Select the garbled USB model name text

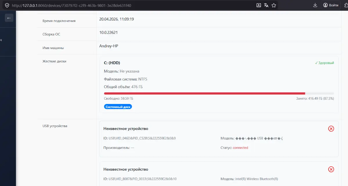259,139
